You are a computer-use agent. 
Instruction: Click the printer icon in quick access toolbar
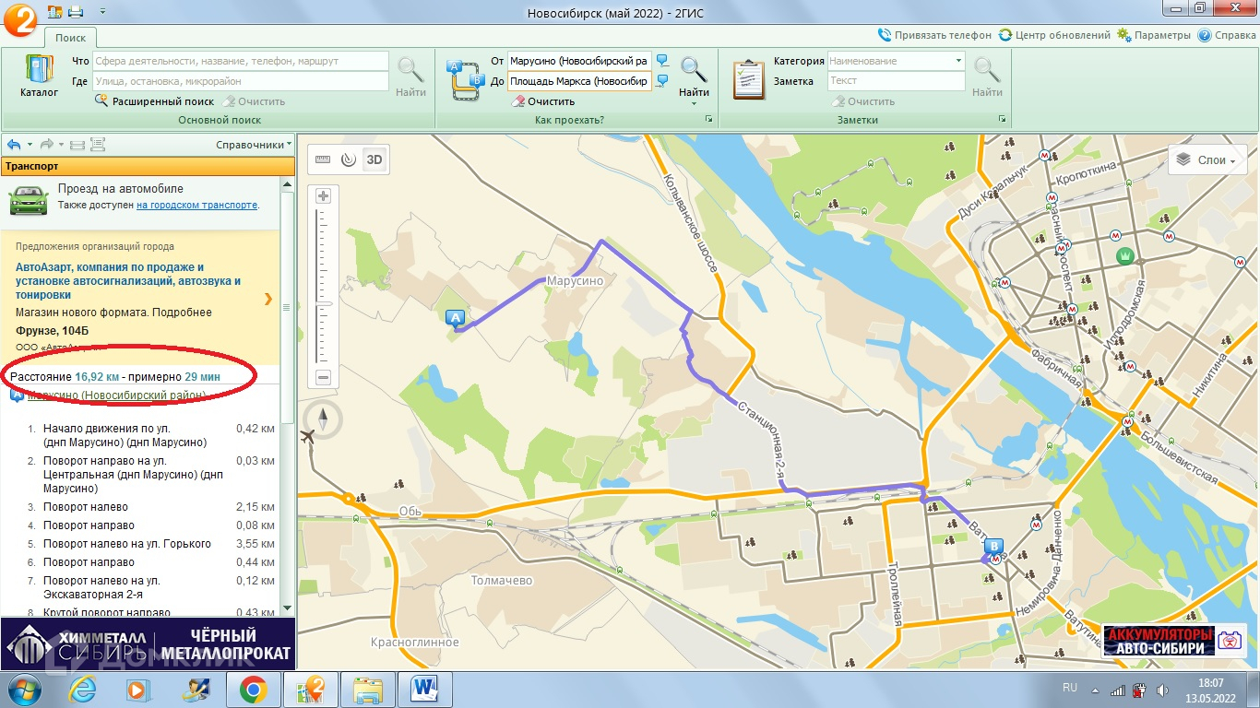click(x=75, y=11)
